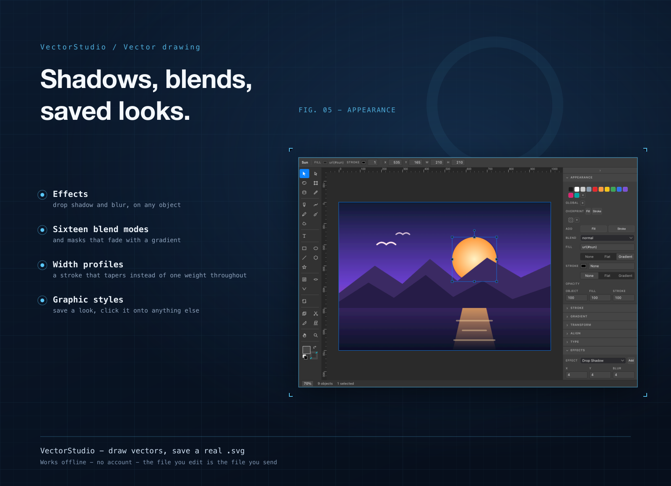Viewport: 671px width, 486px height.
Task: Choose the Blob shape tool
Action: pyautogui.click(x=304, y=224)
